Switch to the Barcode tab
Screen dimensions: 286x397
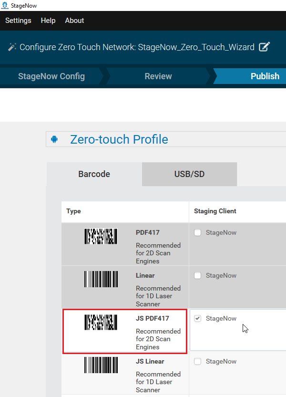(x=94, y=174)
